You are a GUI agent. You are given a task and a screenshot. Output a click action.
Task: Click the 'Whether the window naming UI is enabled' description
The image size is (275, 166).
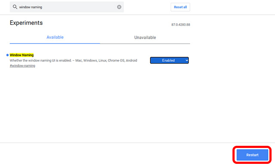(x=73, y=61)
